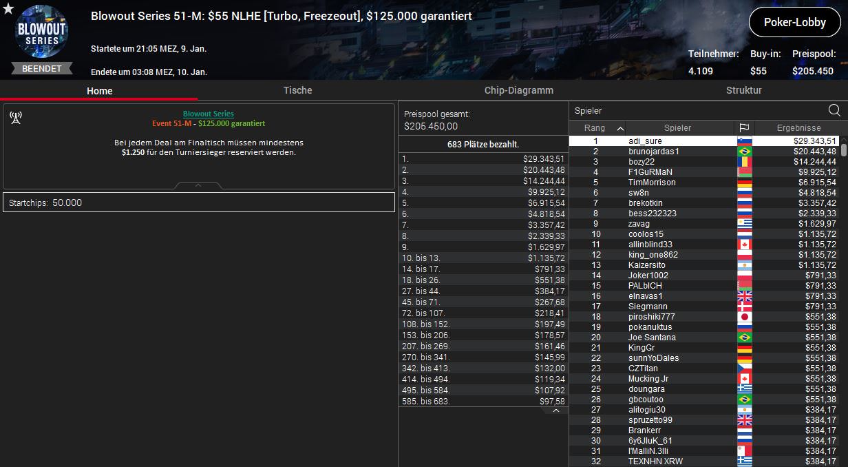The height and width of the screenshot is (467, 848).
Task: Click the Brazil flag next to brunojardas1
Action: click(744, 152)
